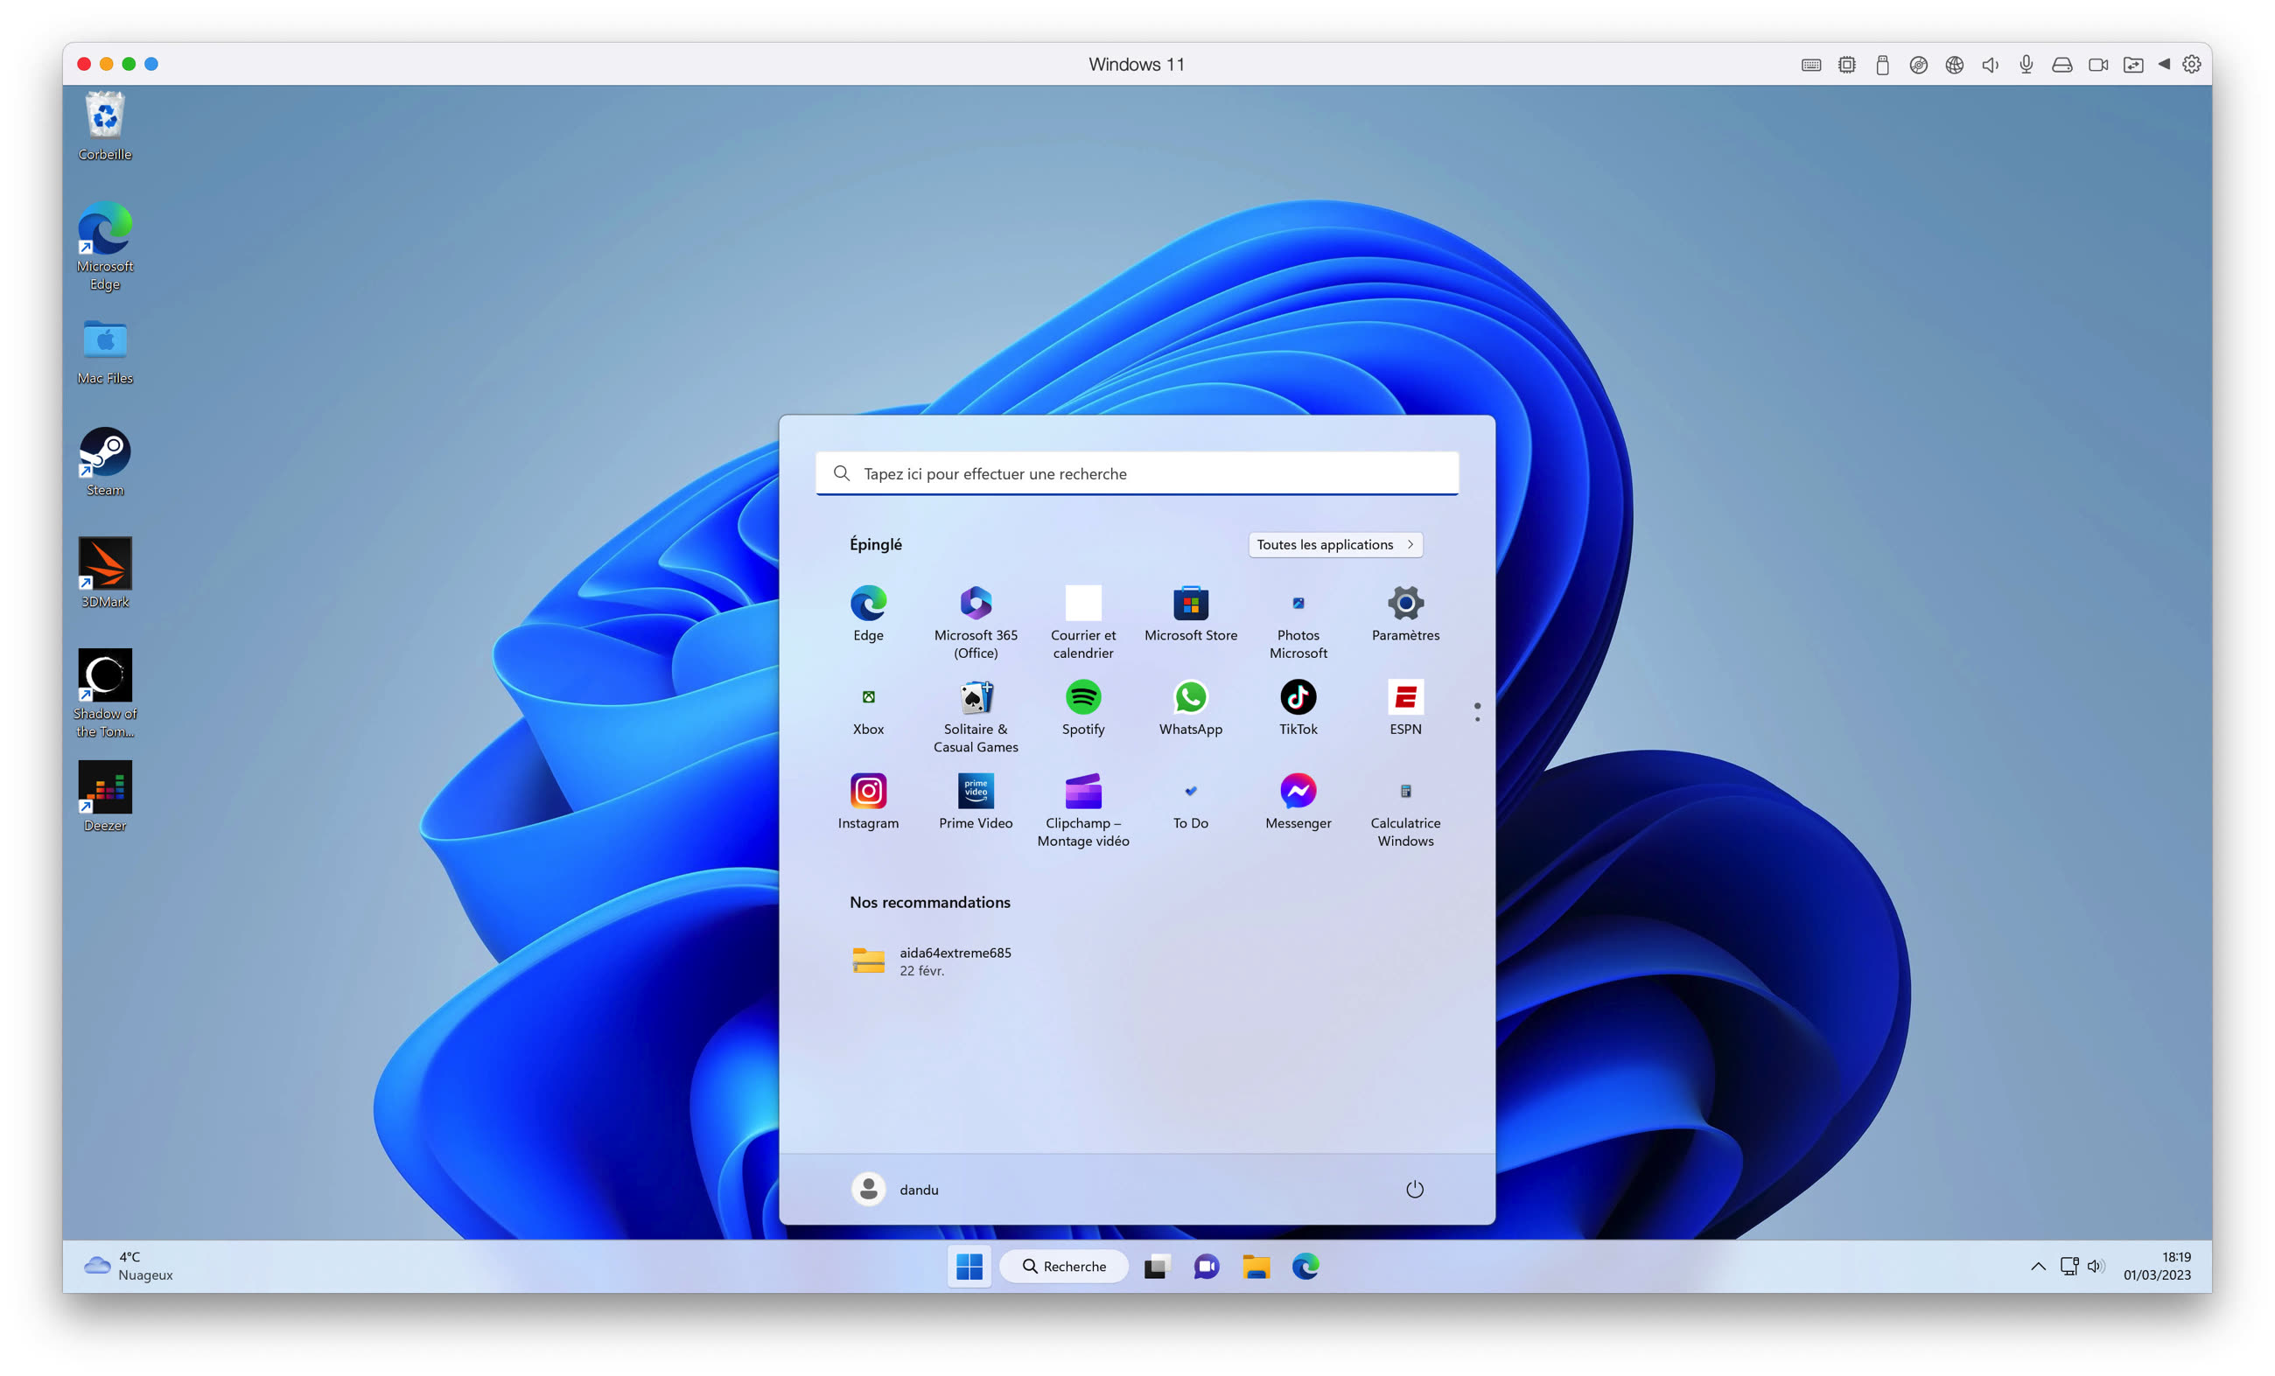
Task: Launch Clipchamp – Montage vidéo
Action: click(x=1082, y=803)
